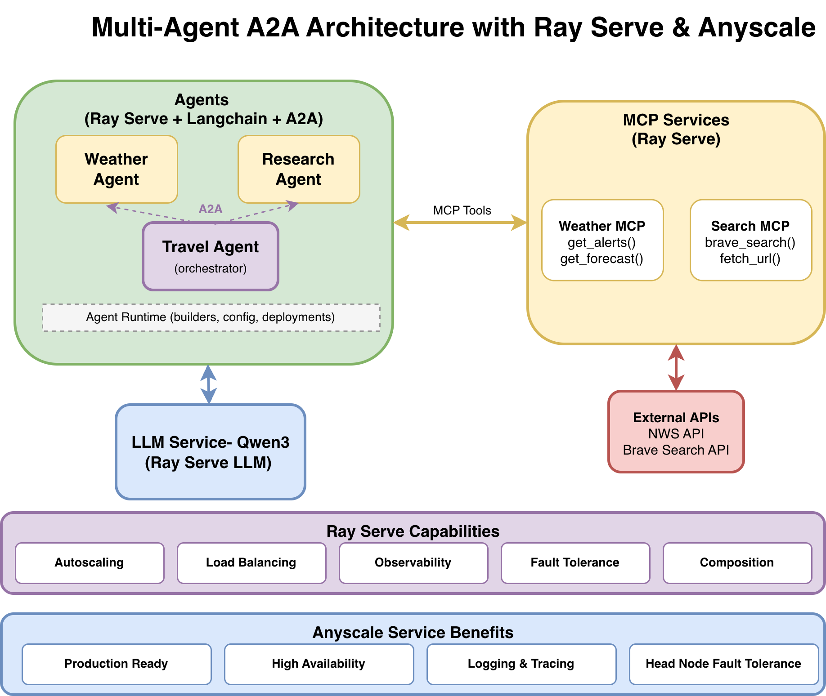
Task: Open the Ray Serve Capabilities section header
Action: pyautogui.click(x=413, y=531)
